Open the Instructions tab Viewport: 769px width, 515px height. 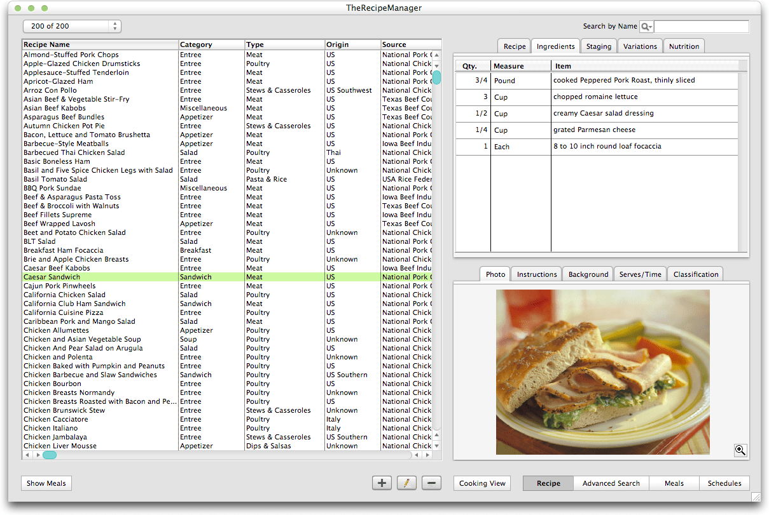(537, 274)
